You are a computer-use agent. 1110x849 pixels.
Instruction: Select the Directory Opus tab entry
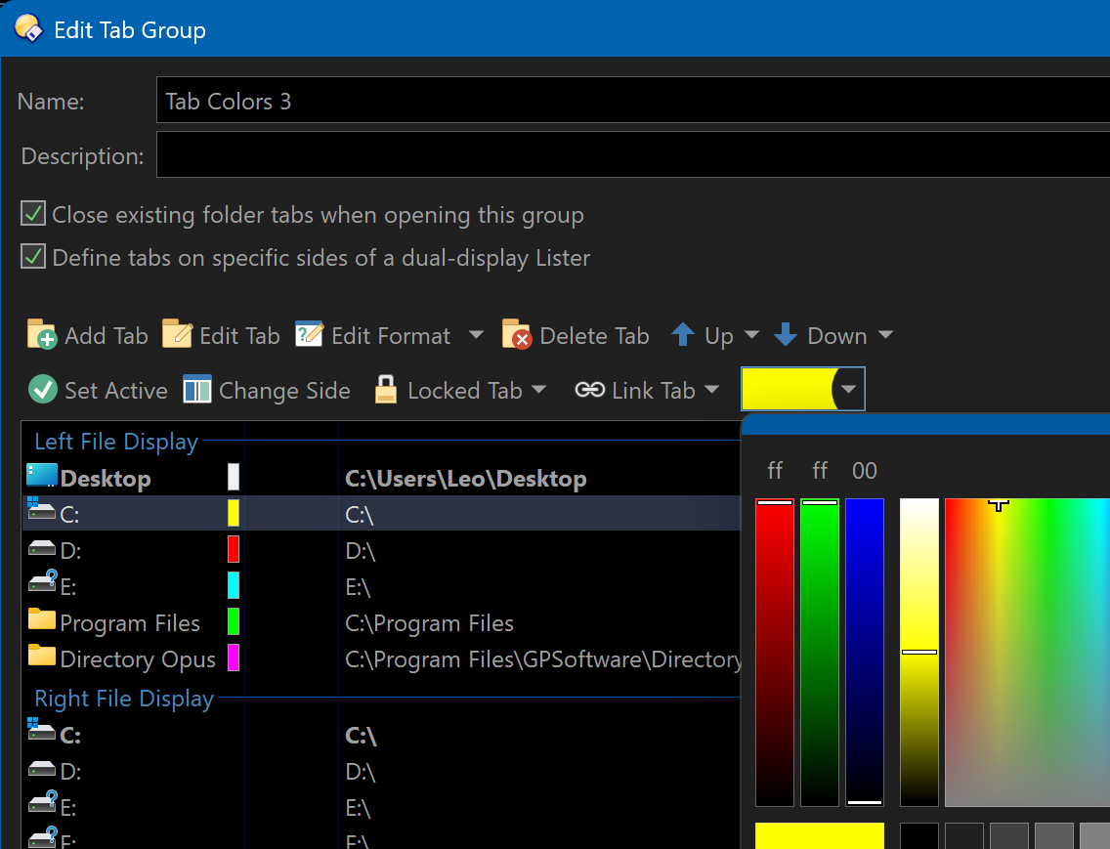tap(137, 659)
